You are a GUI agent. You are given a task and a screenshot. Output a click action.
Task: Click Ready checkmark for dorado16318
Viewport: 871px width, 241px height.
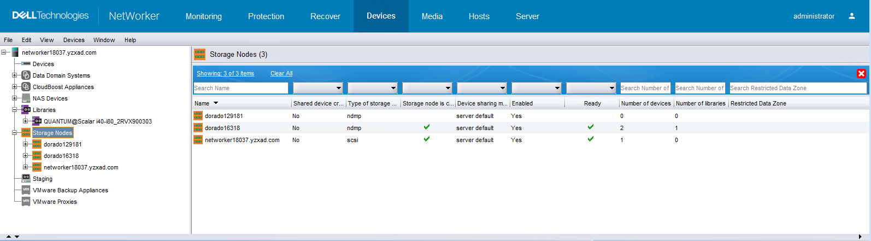click(590, 127)
